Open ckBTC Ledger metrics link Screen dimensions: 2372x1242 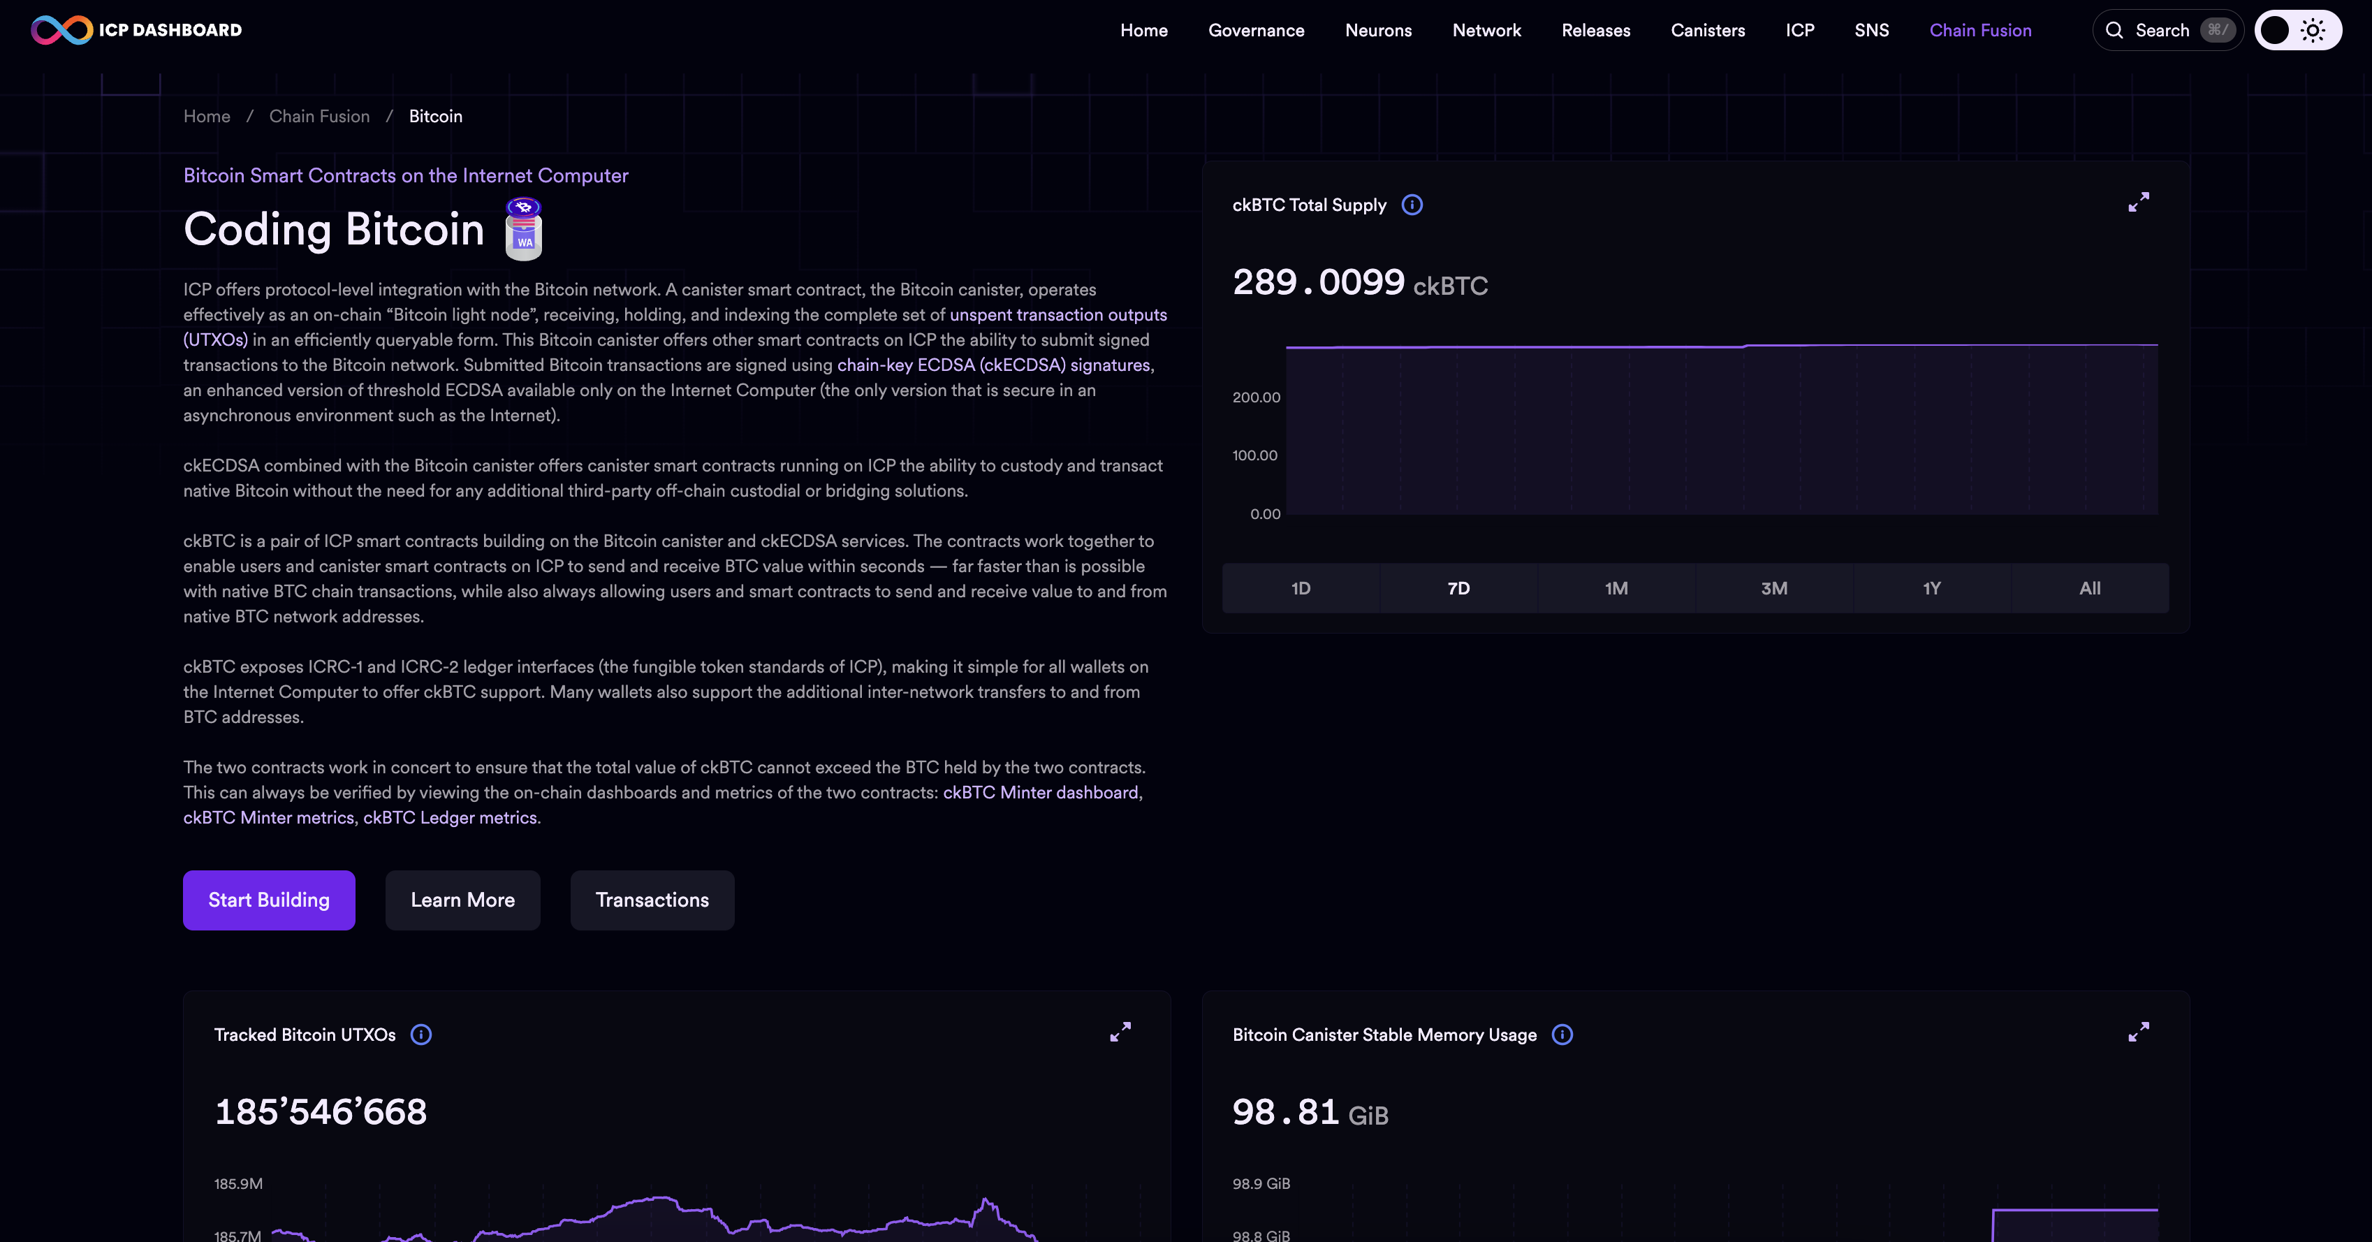click(x=451, y=817)
